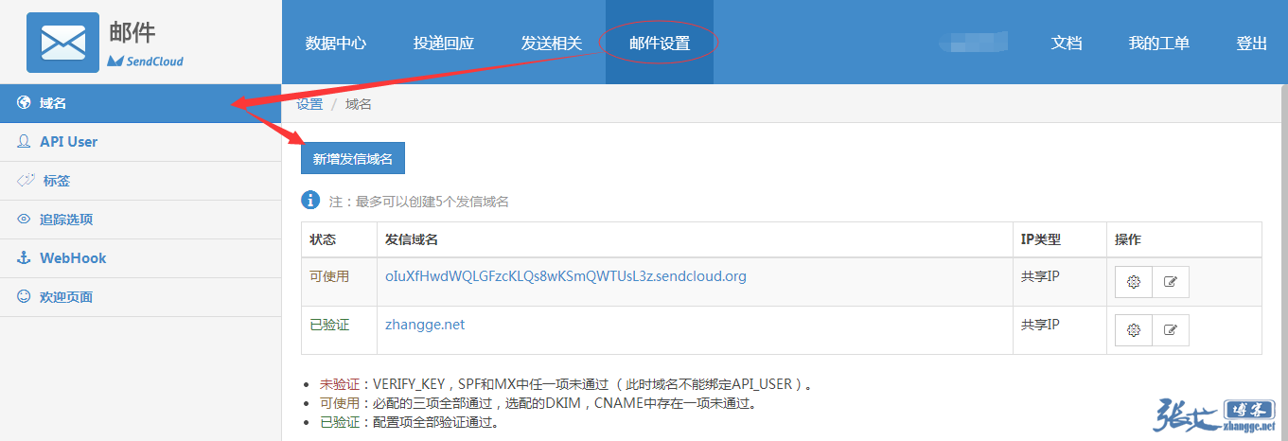Switch to the 邮件设置 tab
The height and width of the screenshot is (441, 1288).
660,43
